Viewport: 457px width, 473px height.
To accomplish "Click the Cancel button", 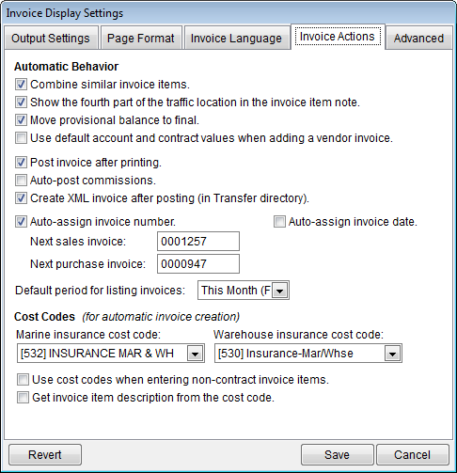I will (x=413, y=454).
